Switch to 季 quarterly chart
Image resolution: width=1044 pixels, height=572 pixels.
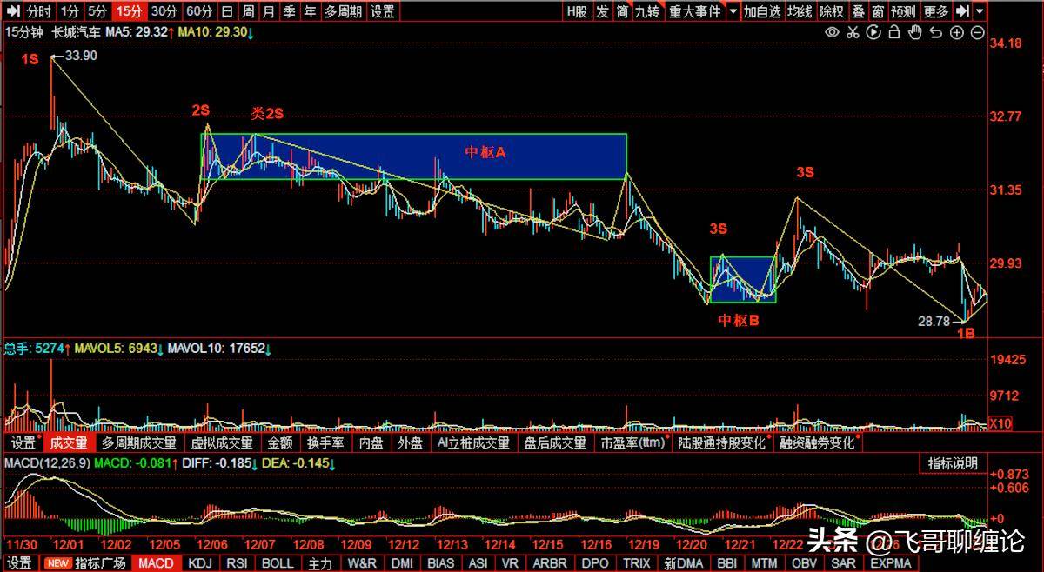click(x=290, y=11)
